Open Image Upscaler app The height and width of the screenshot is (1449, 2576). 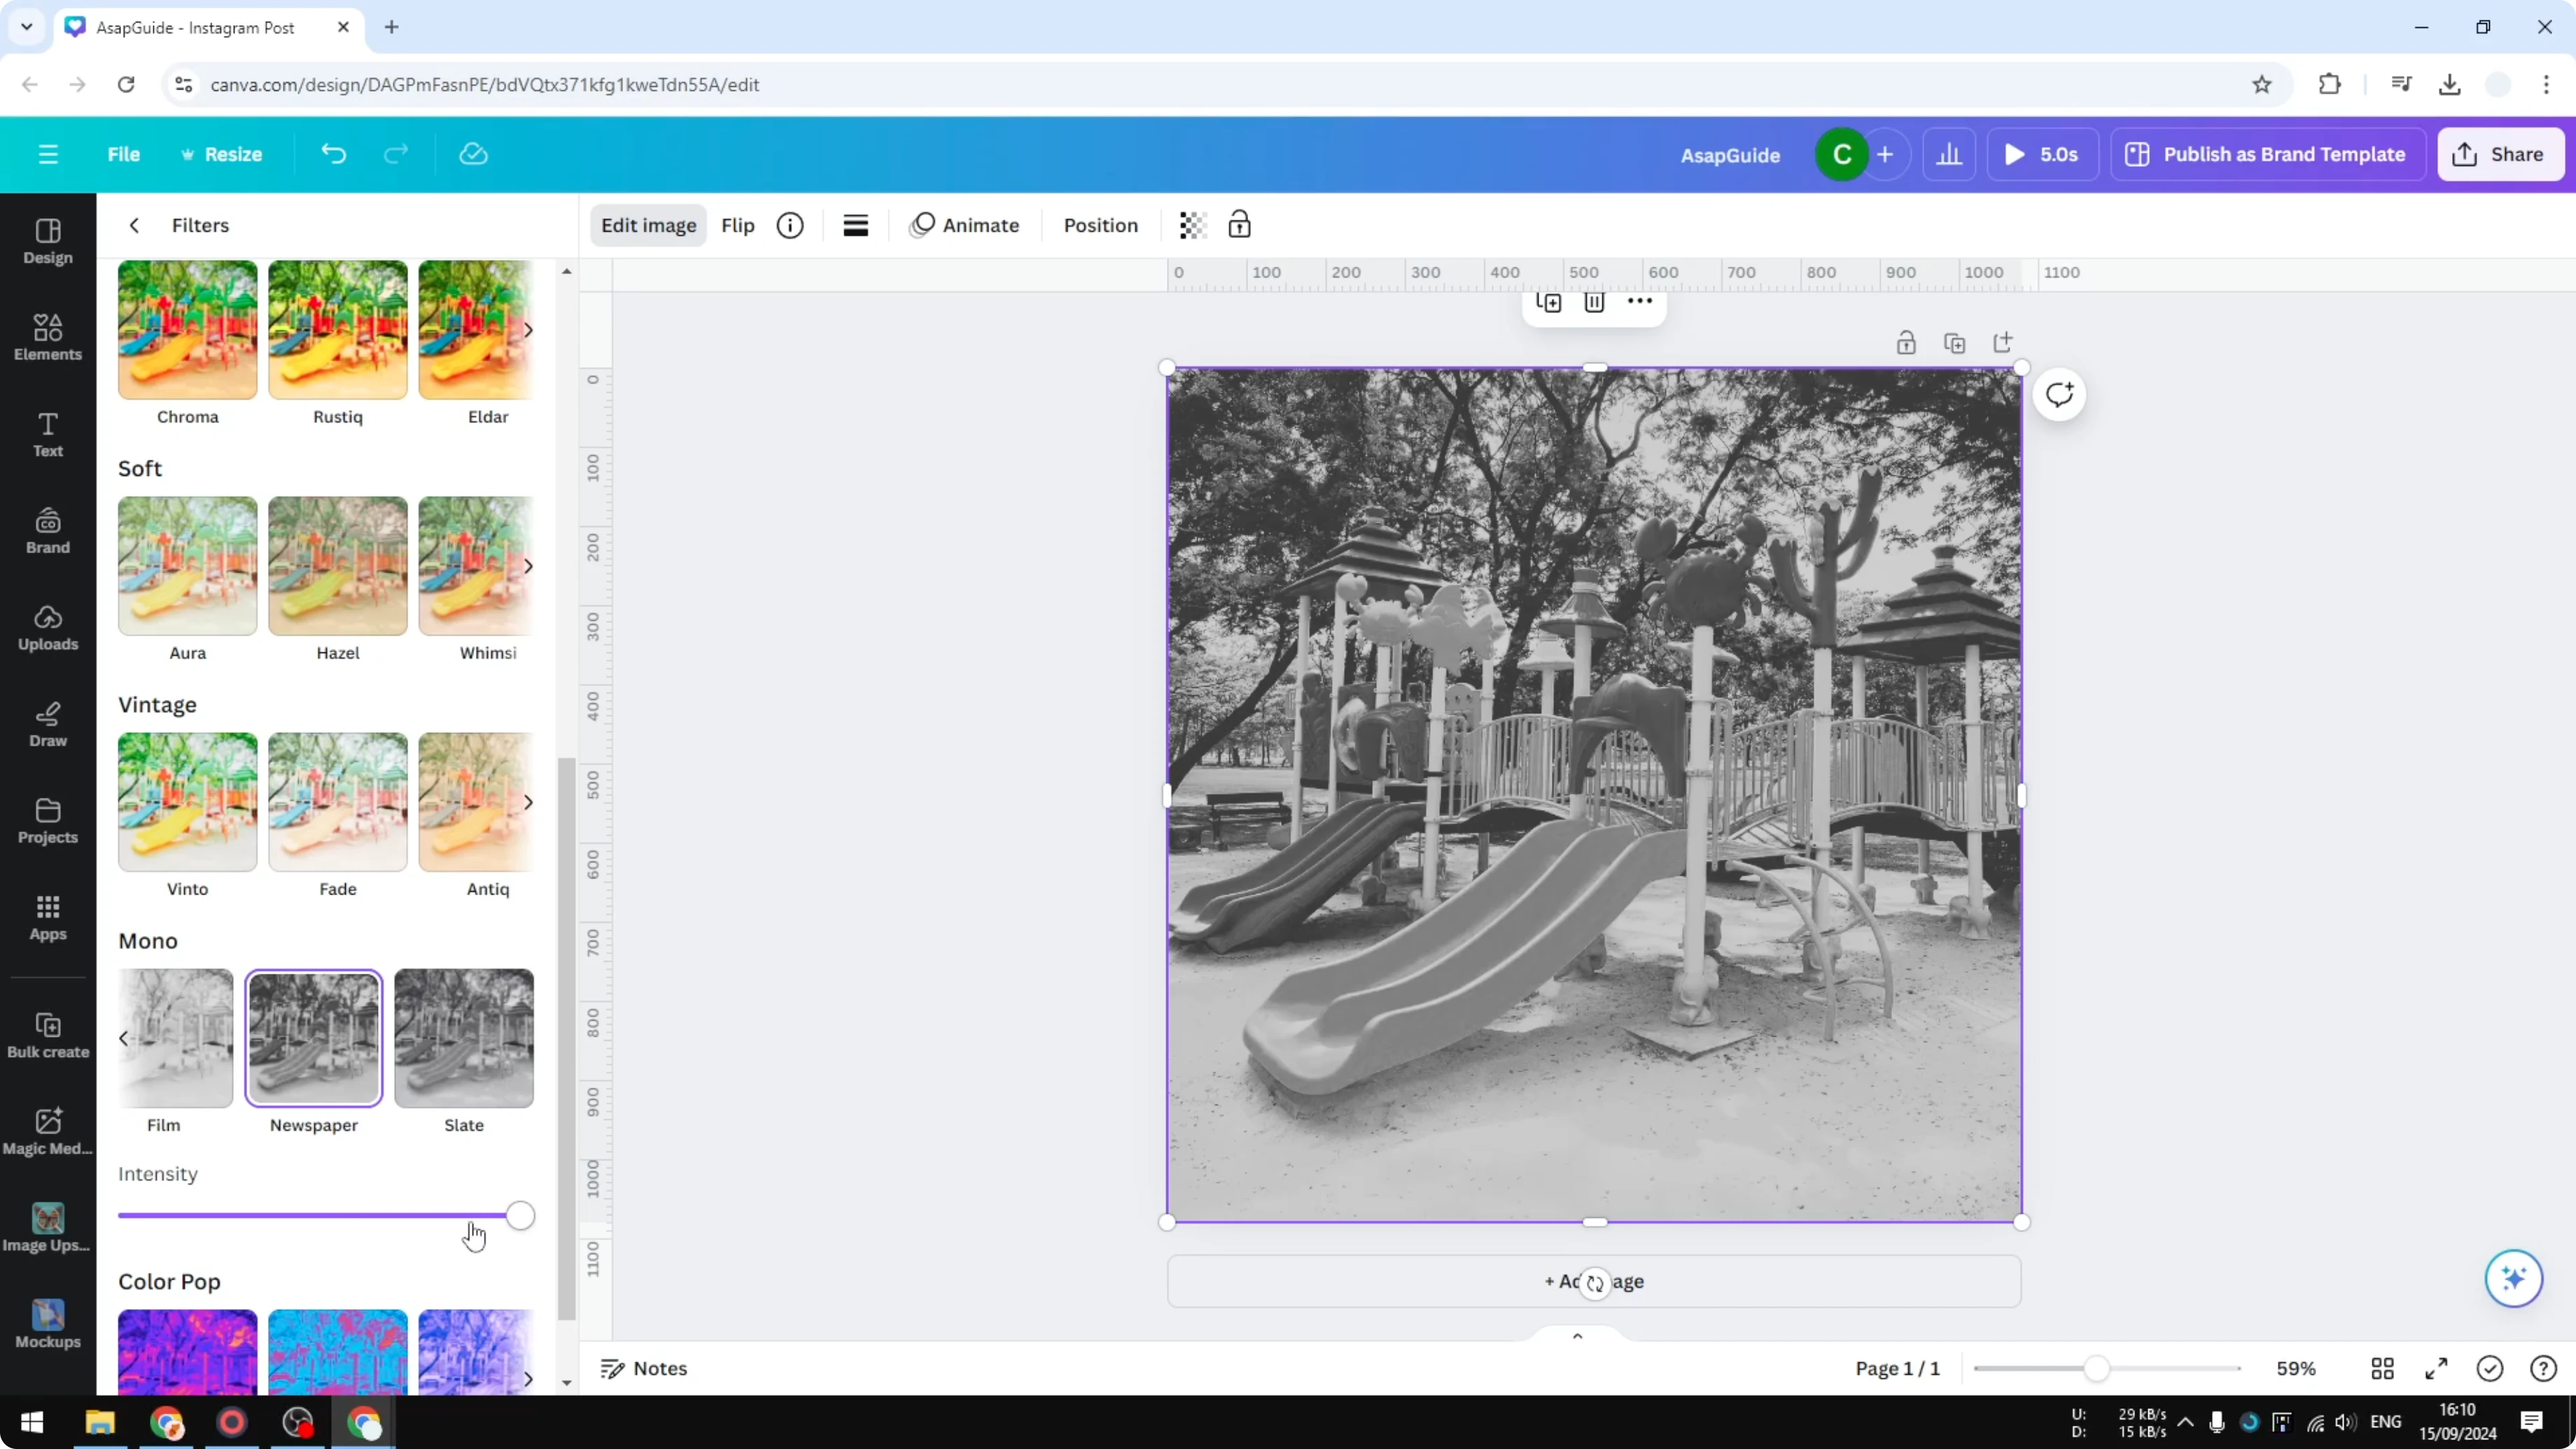pyautogui.click(x=48, y=1229)
